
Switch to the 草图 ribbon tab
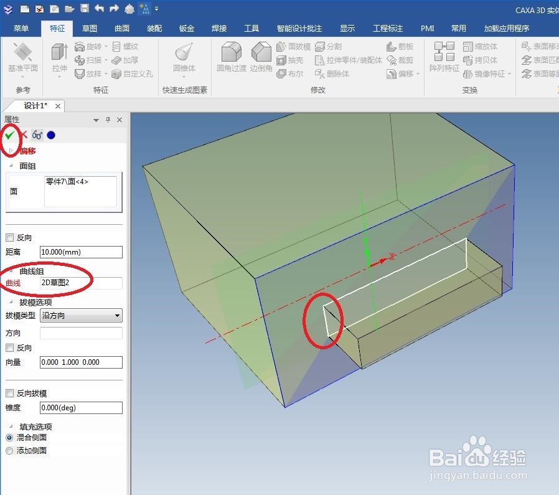(90, 28)
